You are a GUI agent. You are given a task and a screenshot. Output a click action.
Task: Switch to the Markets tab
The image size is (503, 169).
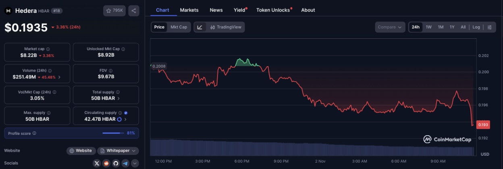[189, 10]
